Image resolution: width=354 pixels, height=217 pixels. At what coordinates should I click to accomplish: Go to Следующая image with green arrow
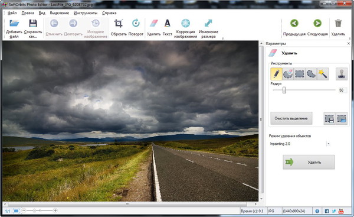tap(317, 23)
